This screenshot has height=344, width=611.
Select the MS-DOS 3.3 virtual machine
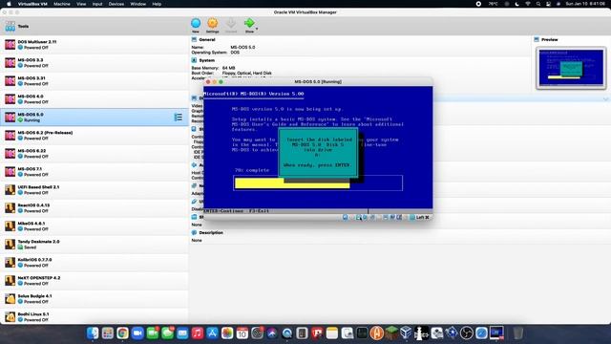point(95,63)
